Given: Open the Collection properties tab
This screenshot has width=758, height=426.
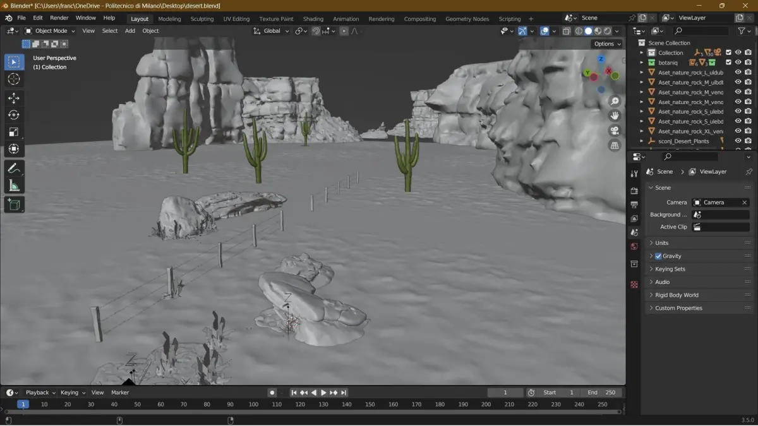Looking at the screenshot, I should click(634, 264).
